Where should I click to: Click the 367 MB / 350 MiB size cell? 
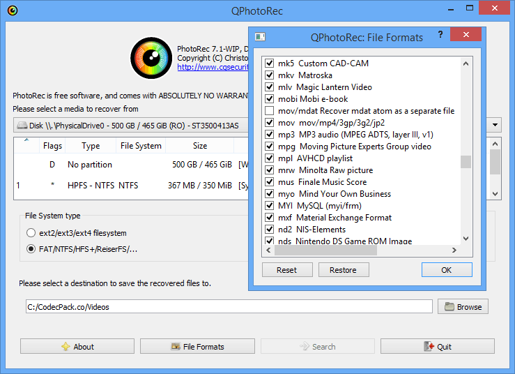click(x=200, y=186)
